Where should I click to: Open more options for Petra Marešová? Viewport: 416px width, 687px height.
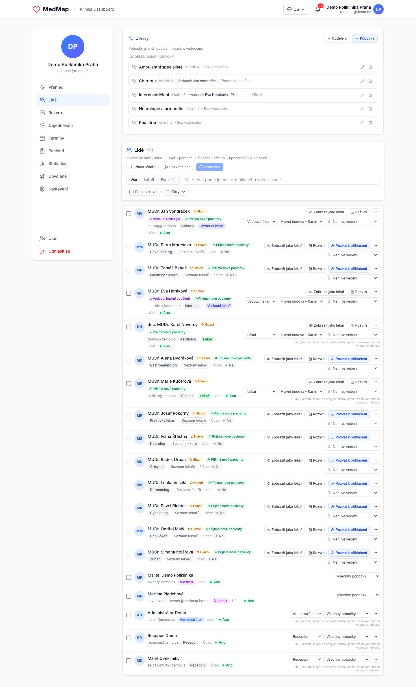[375, 245]
